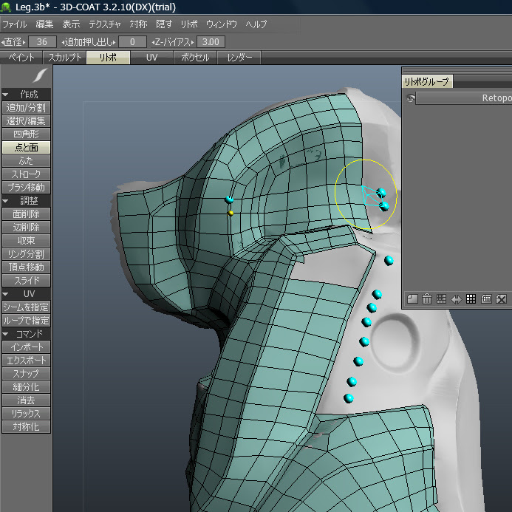Image resolution: width=512 pixels, height=512 pixels.
Task: Collapse the 調整 section
Action: [x=26, y=201]
